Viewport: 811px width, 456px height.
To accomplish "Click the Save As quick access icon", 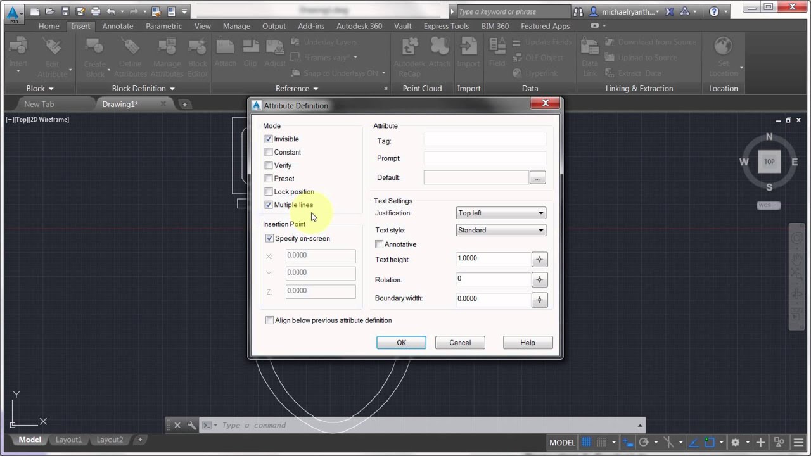I will click(x=80, y=11).
